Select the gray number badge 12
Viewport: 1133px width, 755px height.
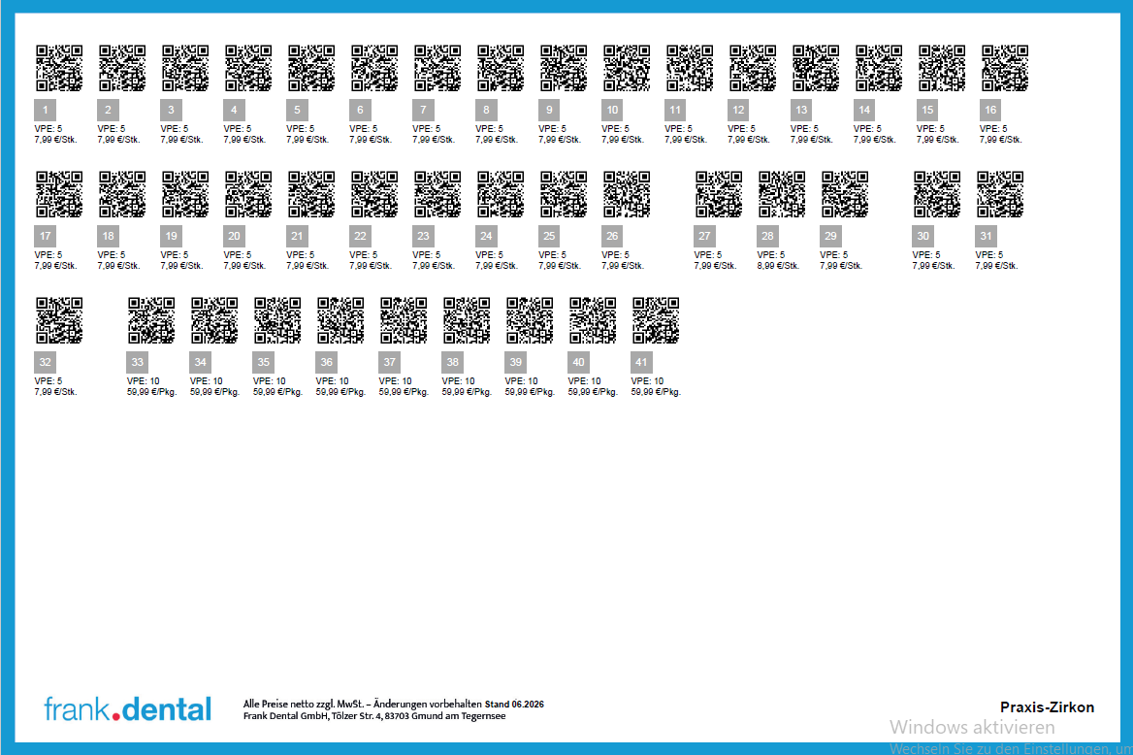point(738,110)
